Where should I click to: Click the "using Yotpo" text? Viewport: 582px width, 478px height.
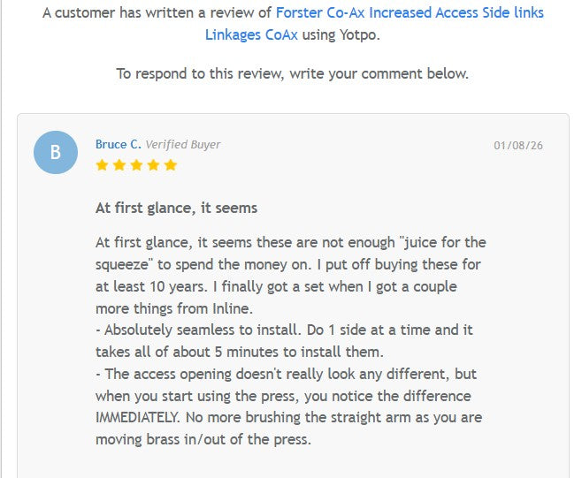341,35
